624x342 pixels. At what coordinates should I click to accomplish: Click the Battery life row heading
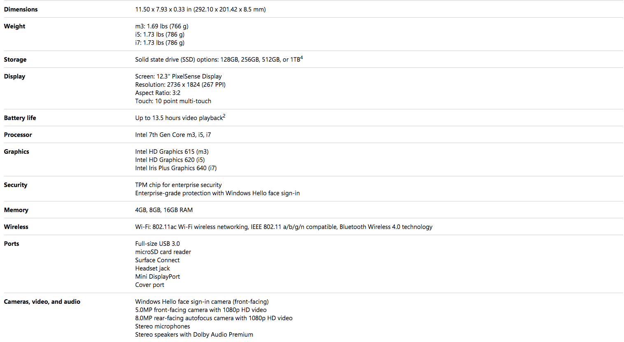coord(20,118)
